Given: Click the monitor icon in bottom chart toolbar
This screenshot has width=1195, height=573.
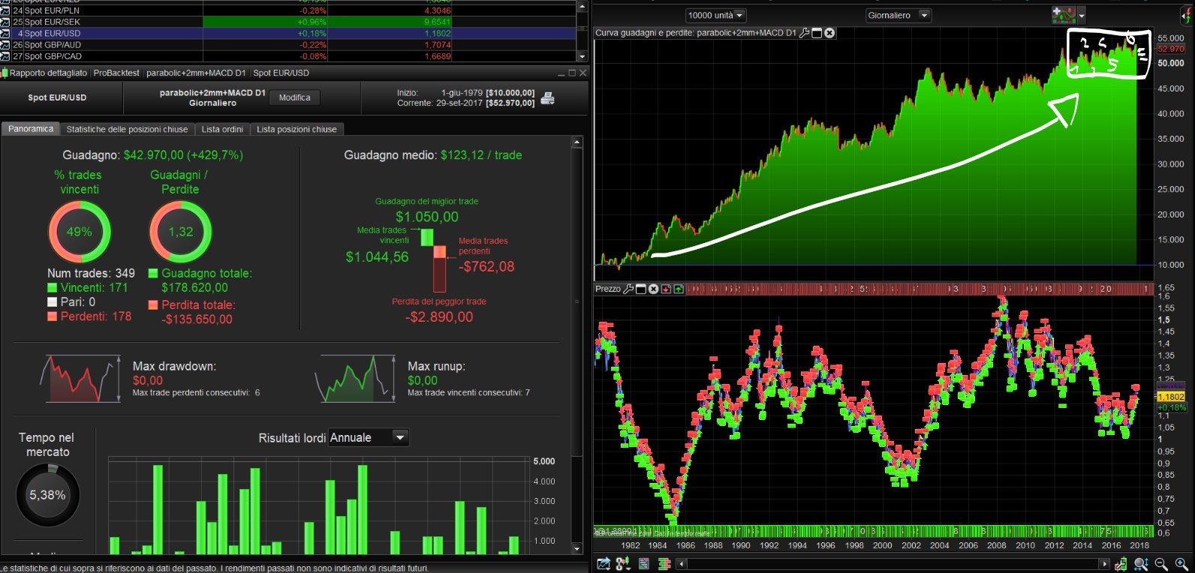Looking at the screenshot, I should 663,564.
